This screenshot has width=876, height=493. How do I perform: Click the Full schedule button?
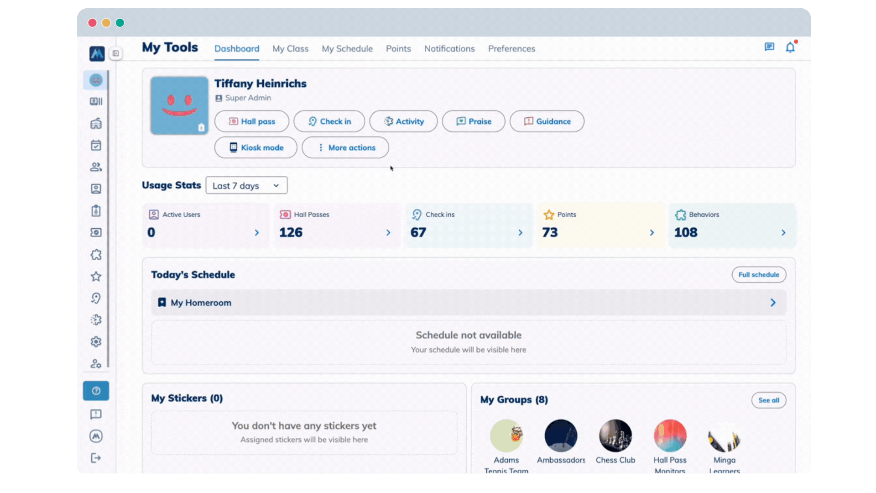758,275
